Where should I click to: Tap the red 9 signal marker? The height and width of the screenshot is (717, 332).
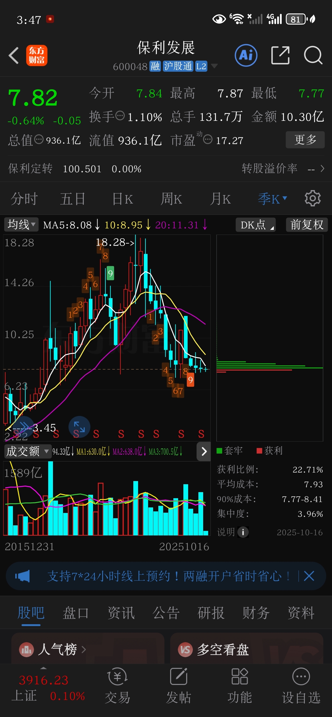coord(190,380)
